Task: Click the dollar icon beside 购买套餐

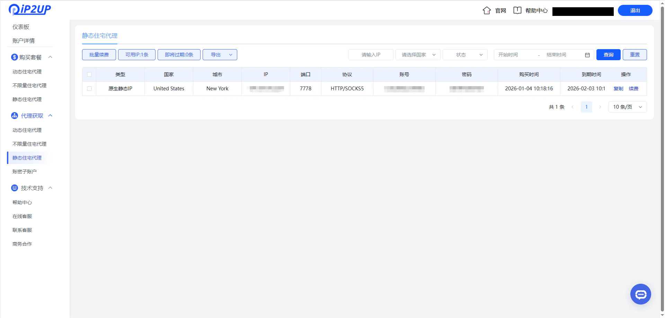Action: pos(14,57)
